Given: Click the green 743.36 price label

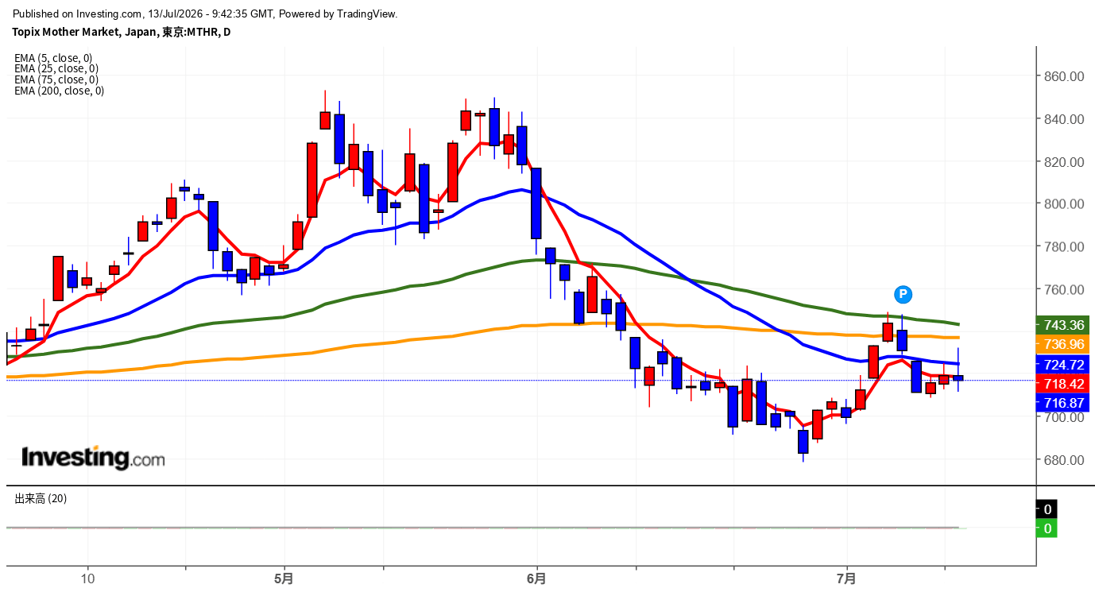Looking at the screenshot, I should (x=1063, y=325).
